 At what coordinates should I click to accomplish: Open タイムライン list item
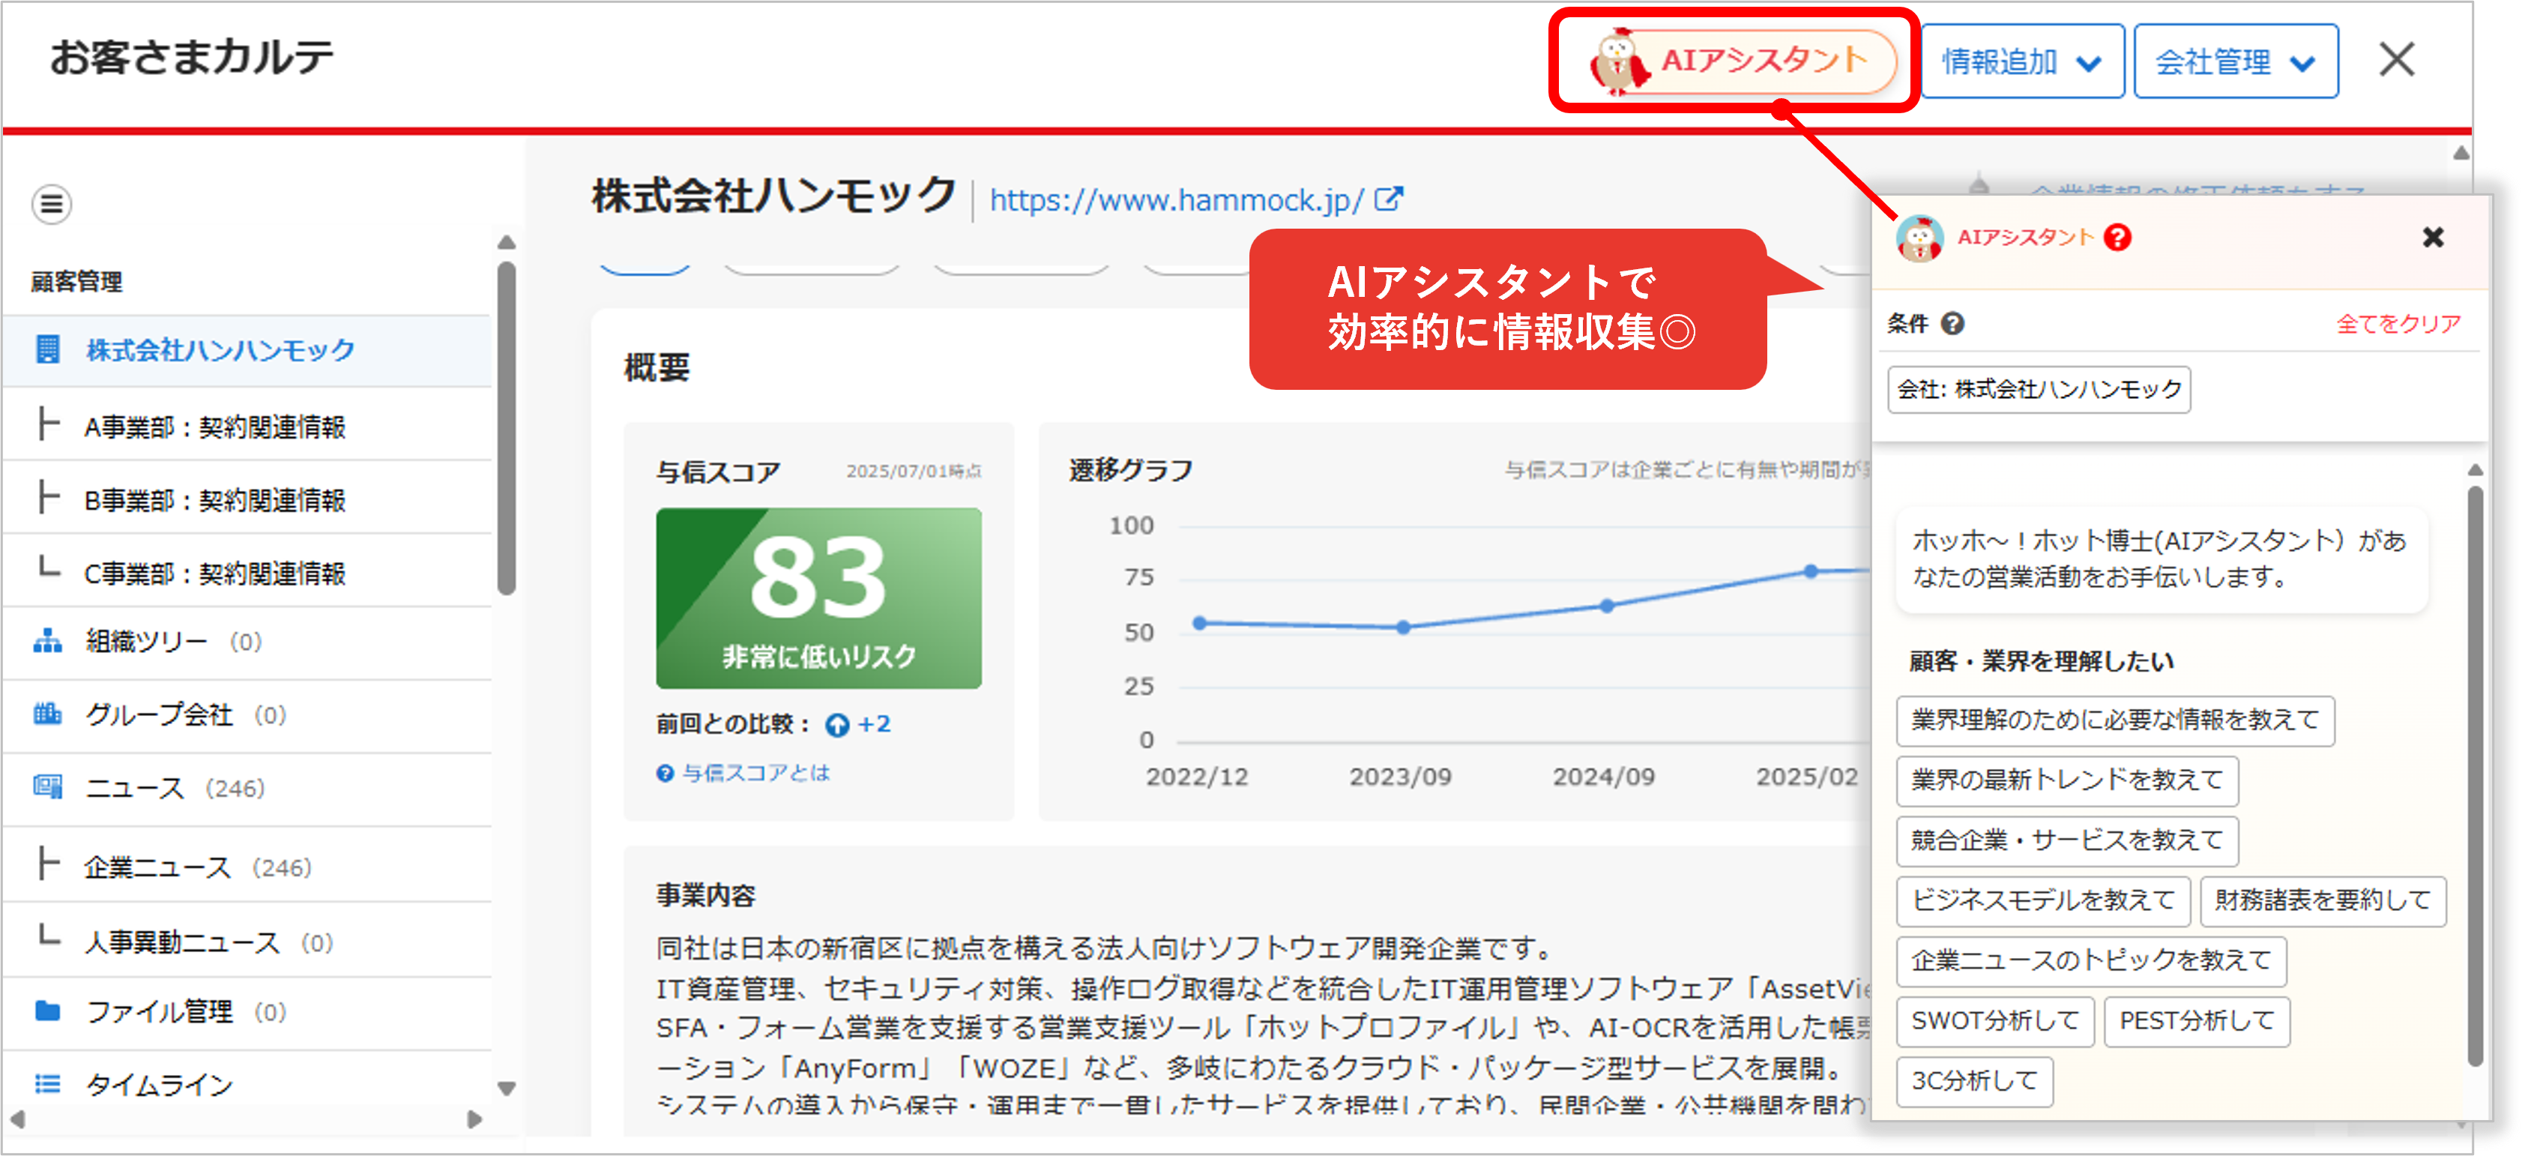[159, 1085]
